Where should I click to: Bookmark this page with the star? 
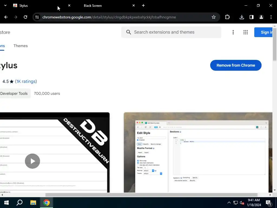(x=214, y=17)
